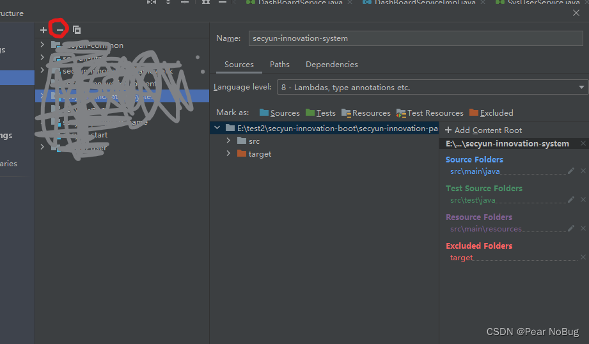Viewport: 589px width, 344px height.
Task: Mark folder as Excluded
Action: click(491, 113)
